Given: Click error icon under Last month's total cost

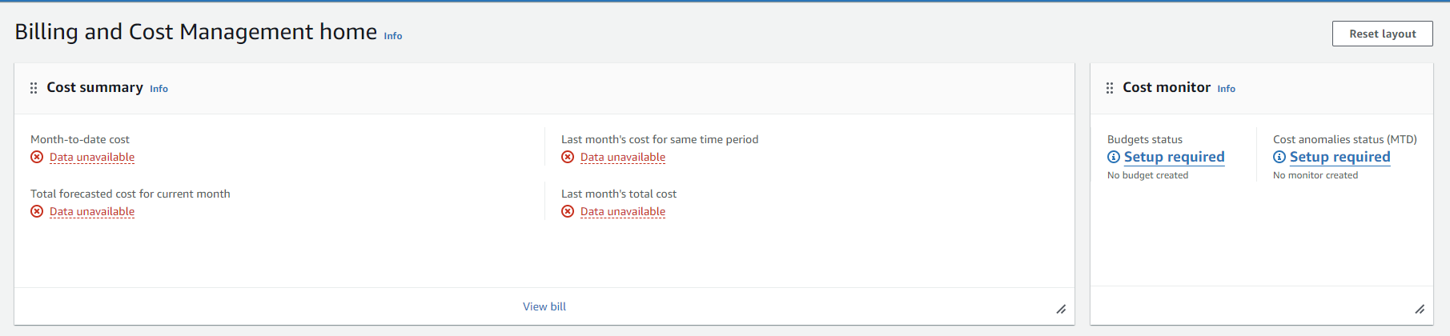Looking at the screenshot, I should tap(568, 211).
